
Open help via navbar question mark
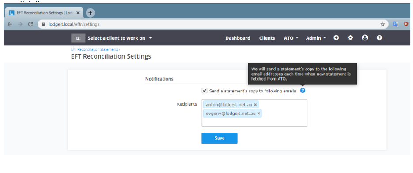pyautogui.click(x=379, y=38)
